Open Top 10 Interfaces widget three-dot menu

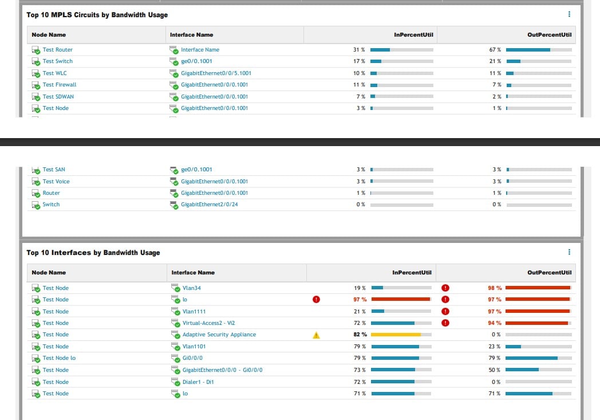(x=569, y=252)
